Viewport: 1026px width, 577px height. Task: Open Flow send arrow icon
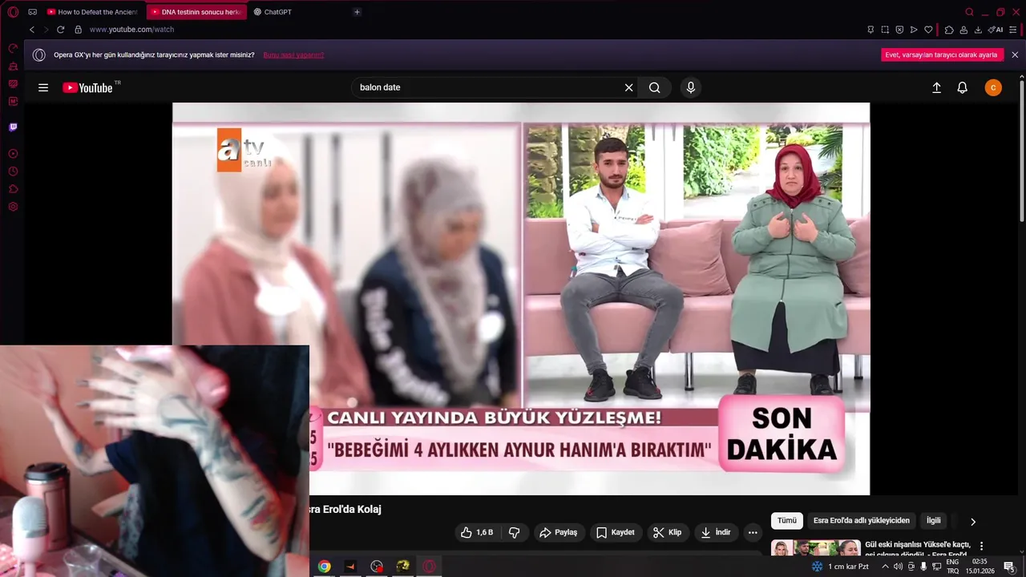click(914, 30)
